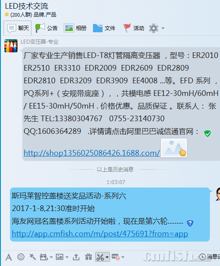This screenshot has height=266, width=220.
Task: Click the magic emoticon wand icon
Action: click(33, 257)
